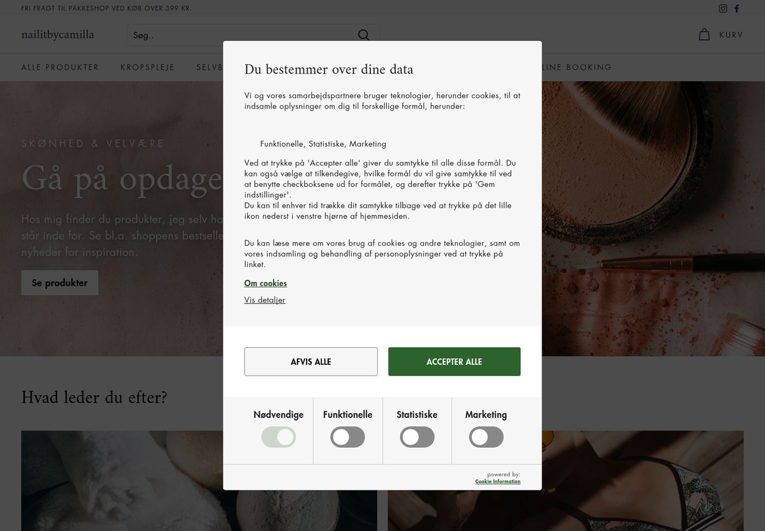Open the Kropspleje menu item
Viewport: 765px width, 531px height.
pos(148,67)
